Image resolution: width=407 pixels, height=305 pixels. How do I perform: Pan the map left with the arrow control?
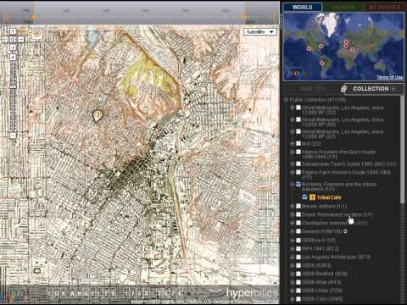5,40
